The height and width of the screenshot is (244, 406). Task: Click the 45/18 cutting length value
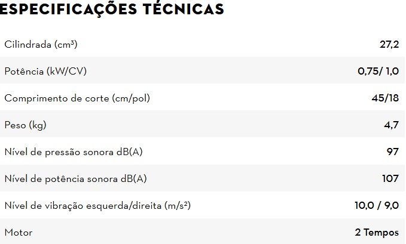point(384,98)
